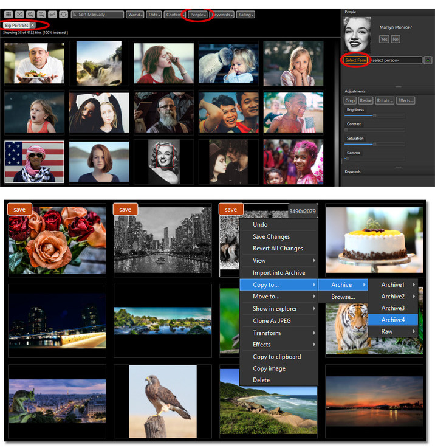The height and width of the screenshot is (448, 435).
Task: Click Show in explorer menu item
Action: click(275, 309)
